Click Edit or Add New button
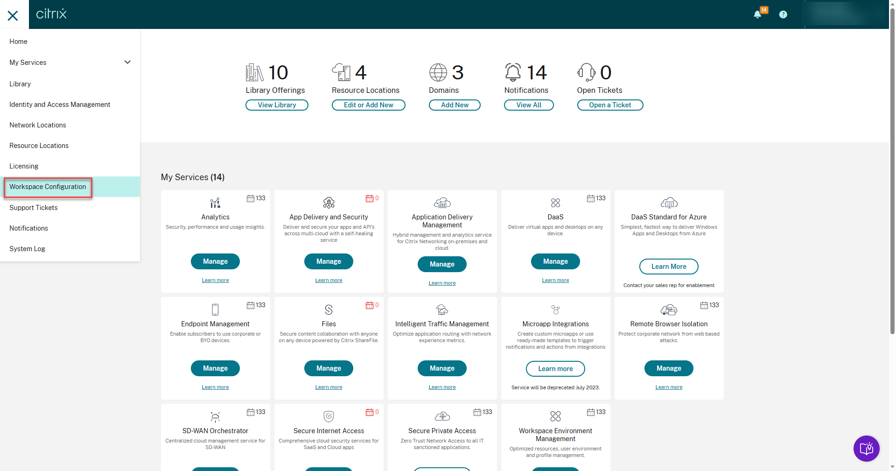The image size is (896, 471). [x=368, y=105]
